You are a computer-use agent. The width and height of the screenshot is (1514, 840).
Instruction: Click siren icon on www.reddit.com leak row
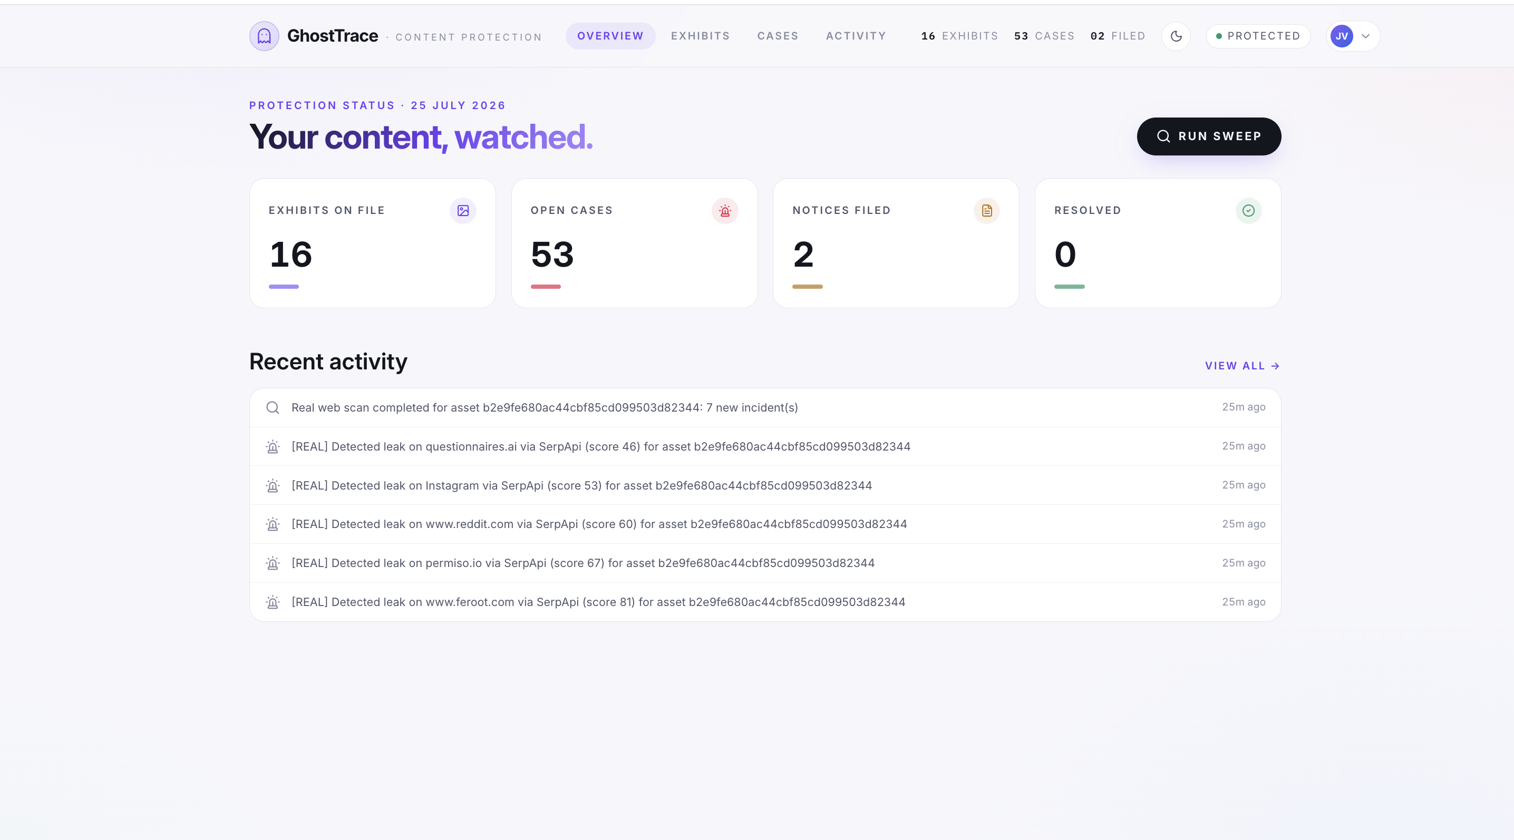pos(273,524)
